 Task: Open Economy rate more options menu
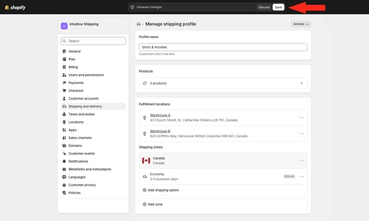coord(301,176)
